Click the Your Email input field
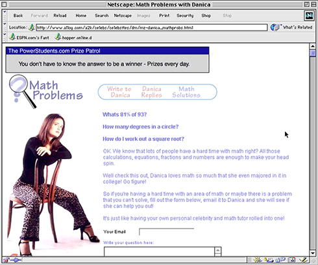 pos(166,232)
